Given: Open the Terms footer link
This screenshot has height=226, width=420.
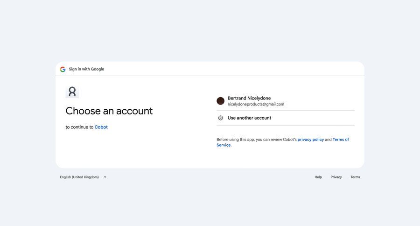Looking at the screenshot, I should (x=355, y=177).
